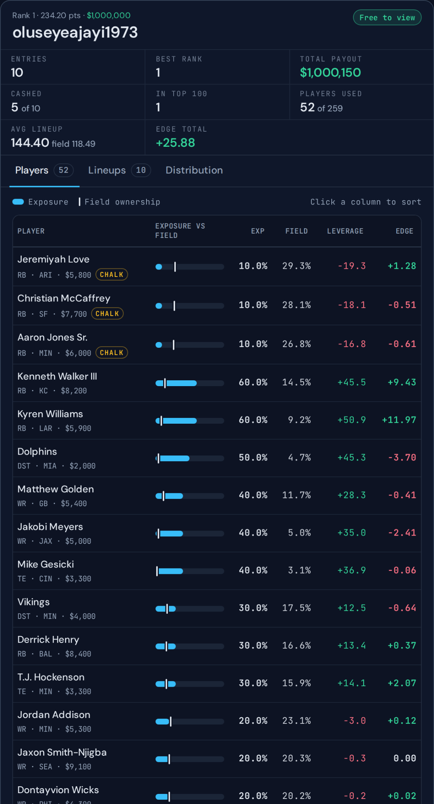Click the 52 of 259 players used value
This screenshot has width=434, height=804.
coord(321,108)
